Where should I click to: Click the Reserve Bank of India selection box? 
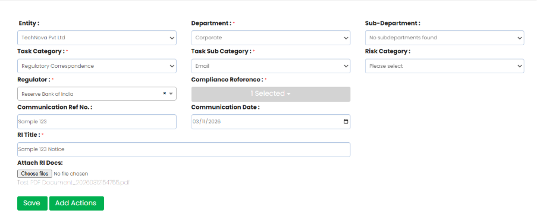[97, 93]
